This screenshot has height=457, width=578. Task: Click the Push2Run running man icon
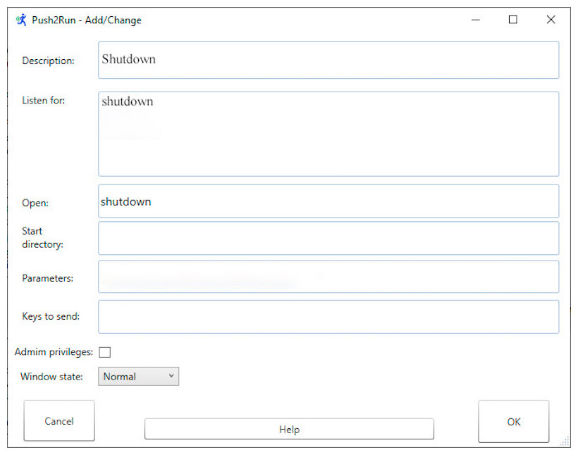pos(21,20)
